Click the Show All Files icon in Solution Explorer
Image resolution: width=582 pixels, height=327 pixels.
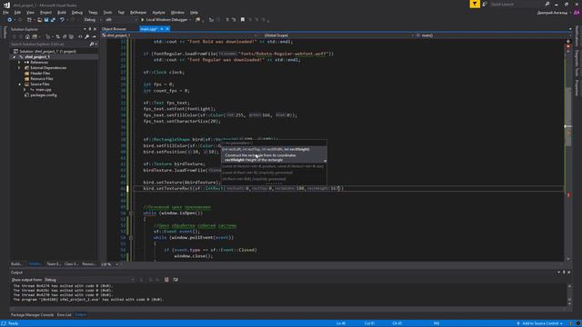pyautogui.click(x=72, y=36)
